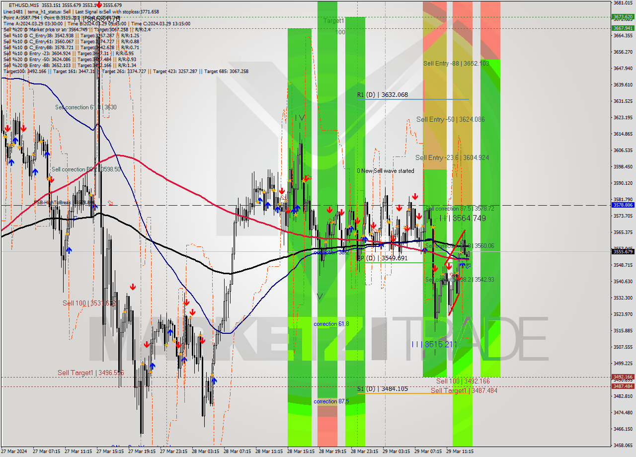Click the '28 Mar 07:15' time axis label
The width and height of the screenshot is (636, 457).
[237, 452]
